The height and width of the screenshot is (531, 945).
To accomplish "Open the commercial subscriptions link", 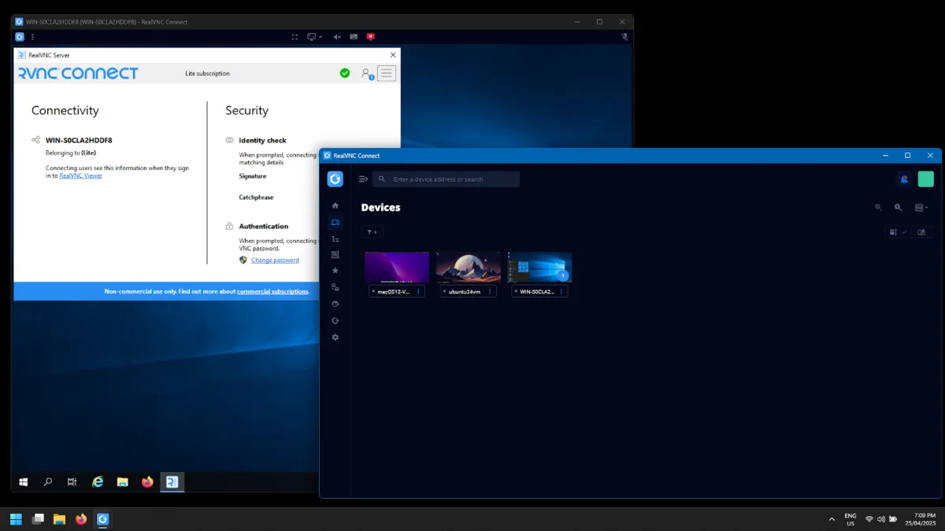I will (x=272, y=291).
